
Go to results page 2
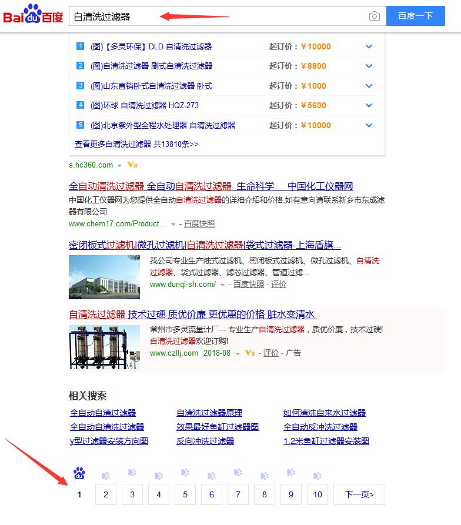(x=106, y=494)
